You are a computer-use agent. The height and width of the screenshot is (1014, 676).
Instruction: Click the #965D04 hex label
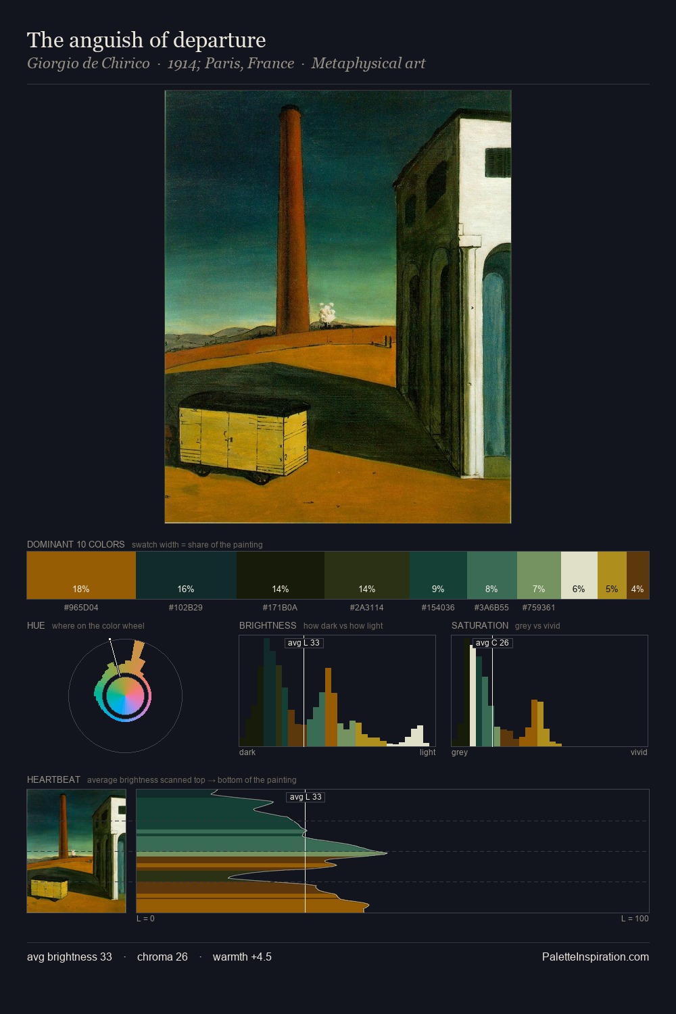click(81, 608)
